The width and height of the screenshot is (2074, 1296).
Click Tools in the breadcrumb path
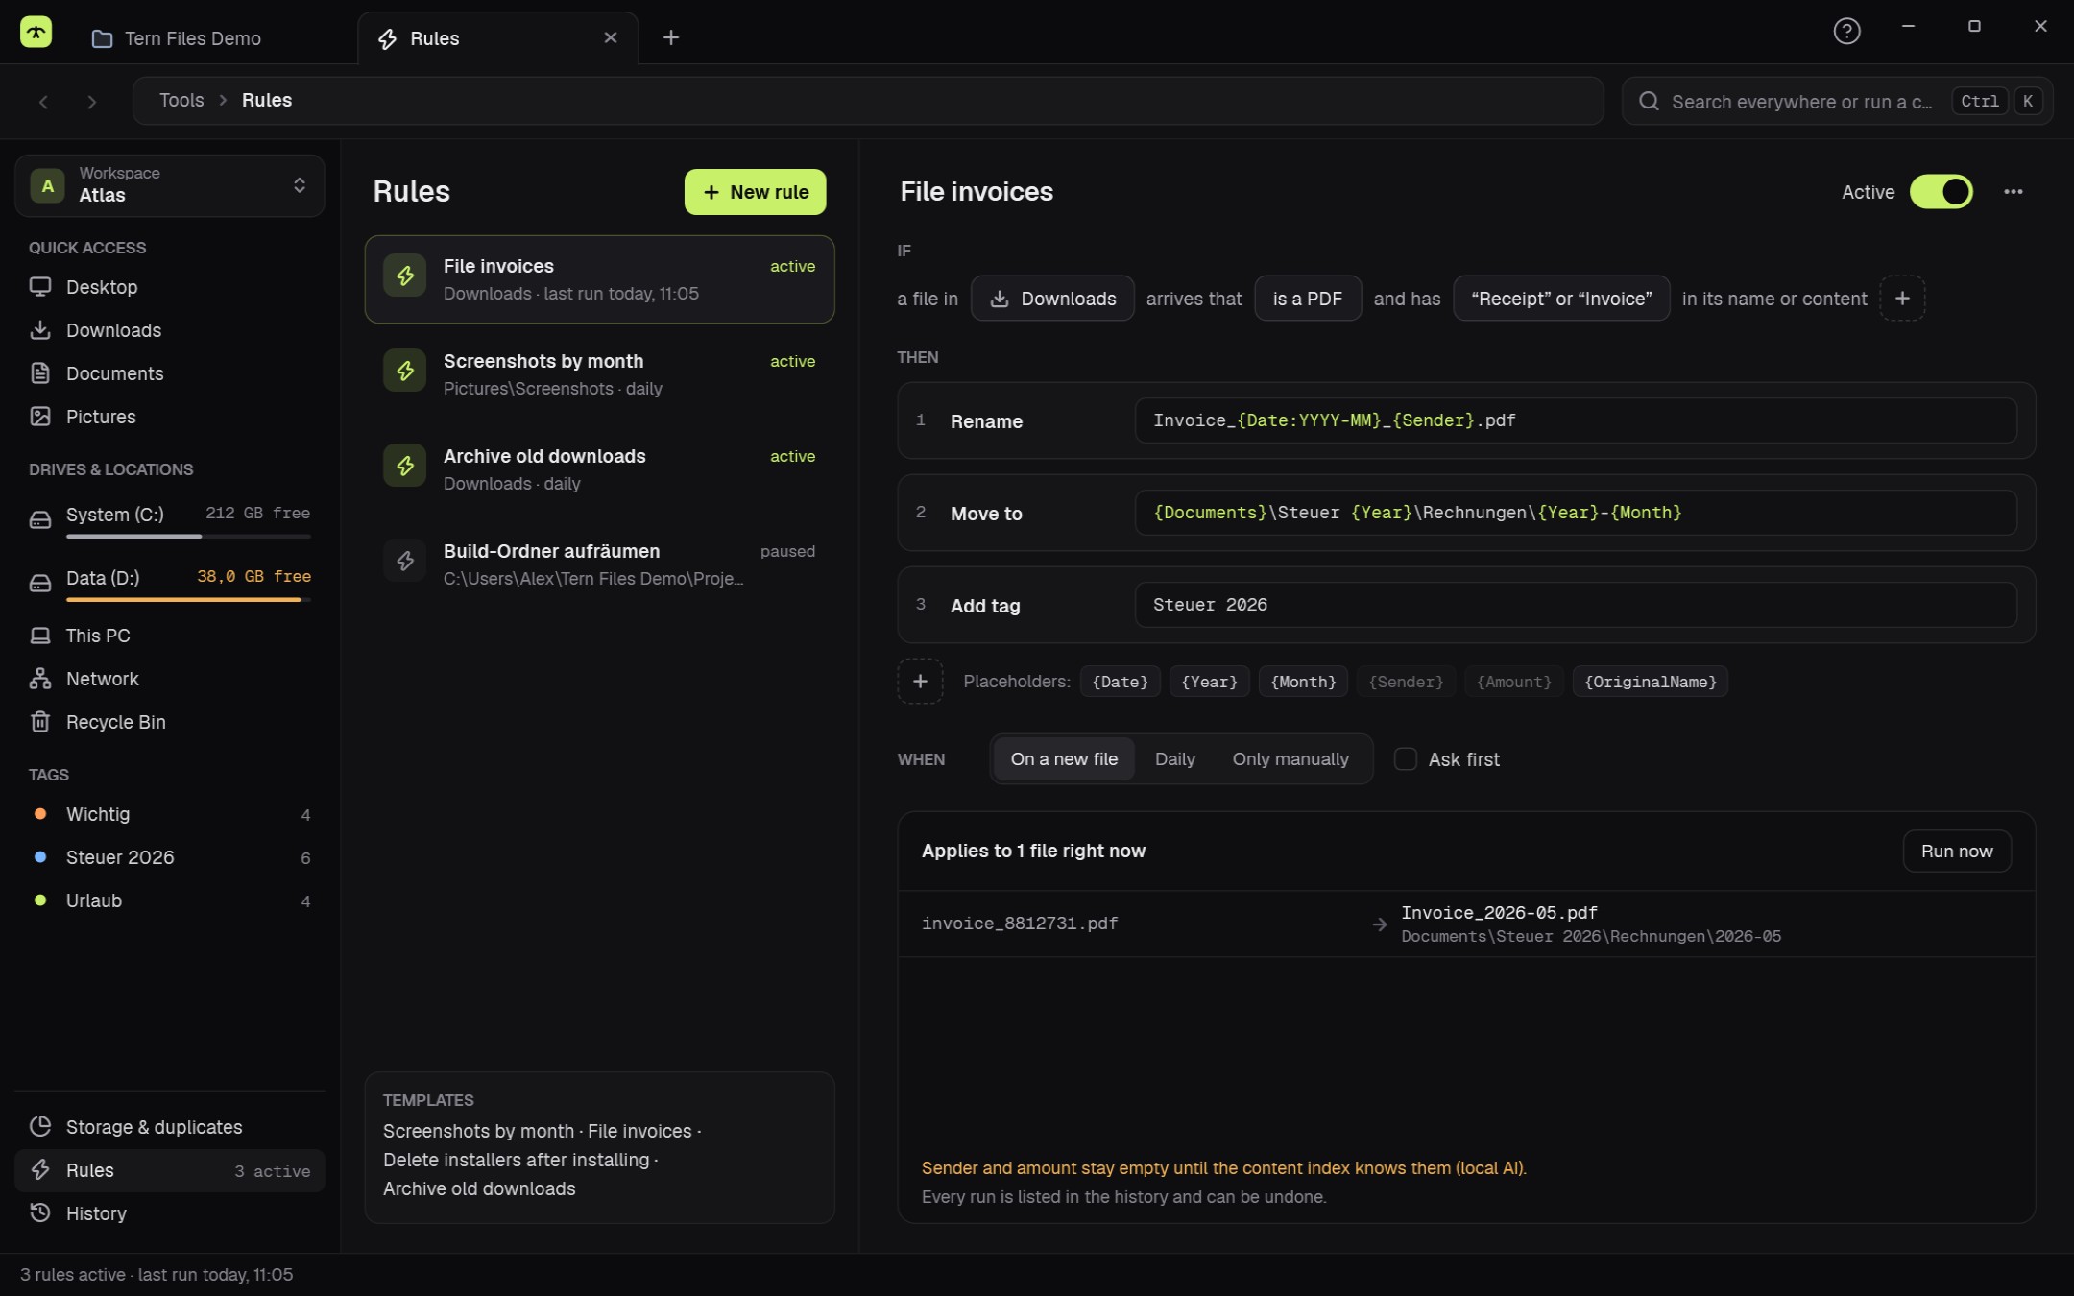[x=181, y=100]
